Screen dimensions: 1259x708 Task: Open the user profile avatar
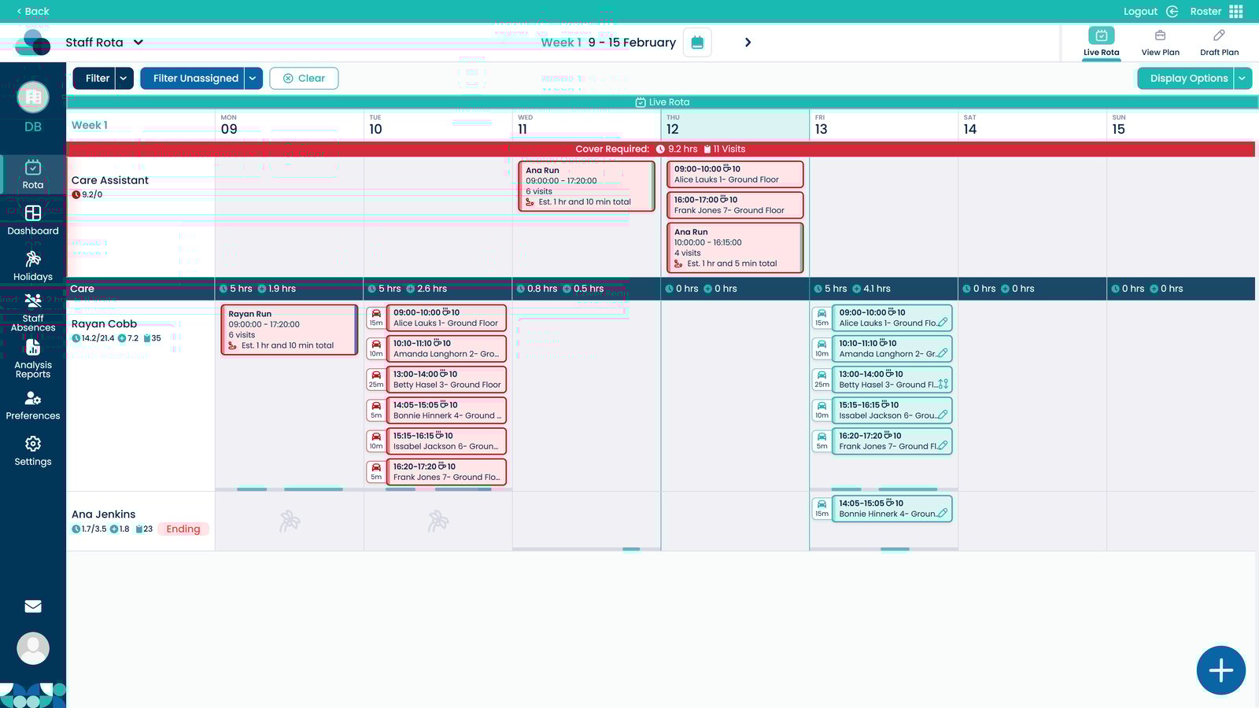[33, 648]
